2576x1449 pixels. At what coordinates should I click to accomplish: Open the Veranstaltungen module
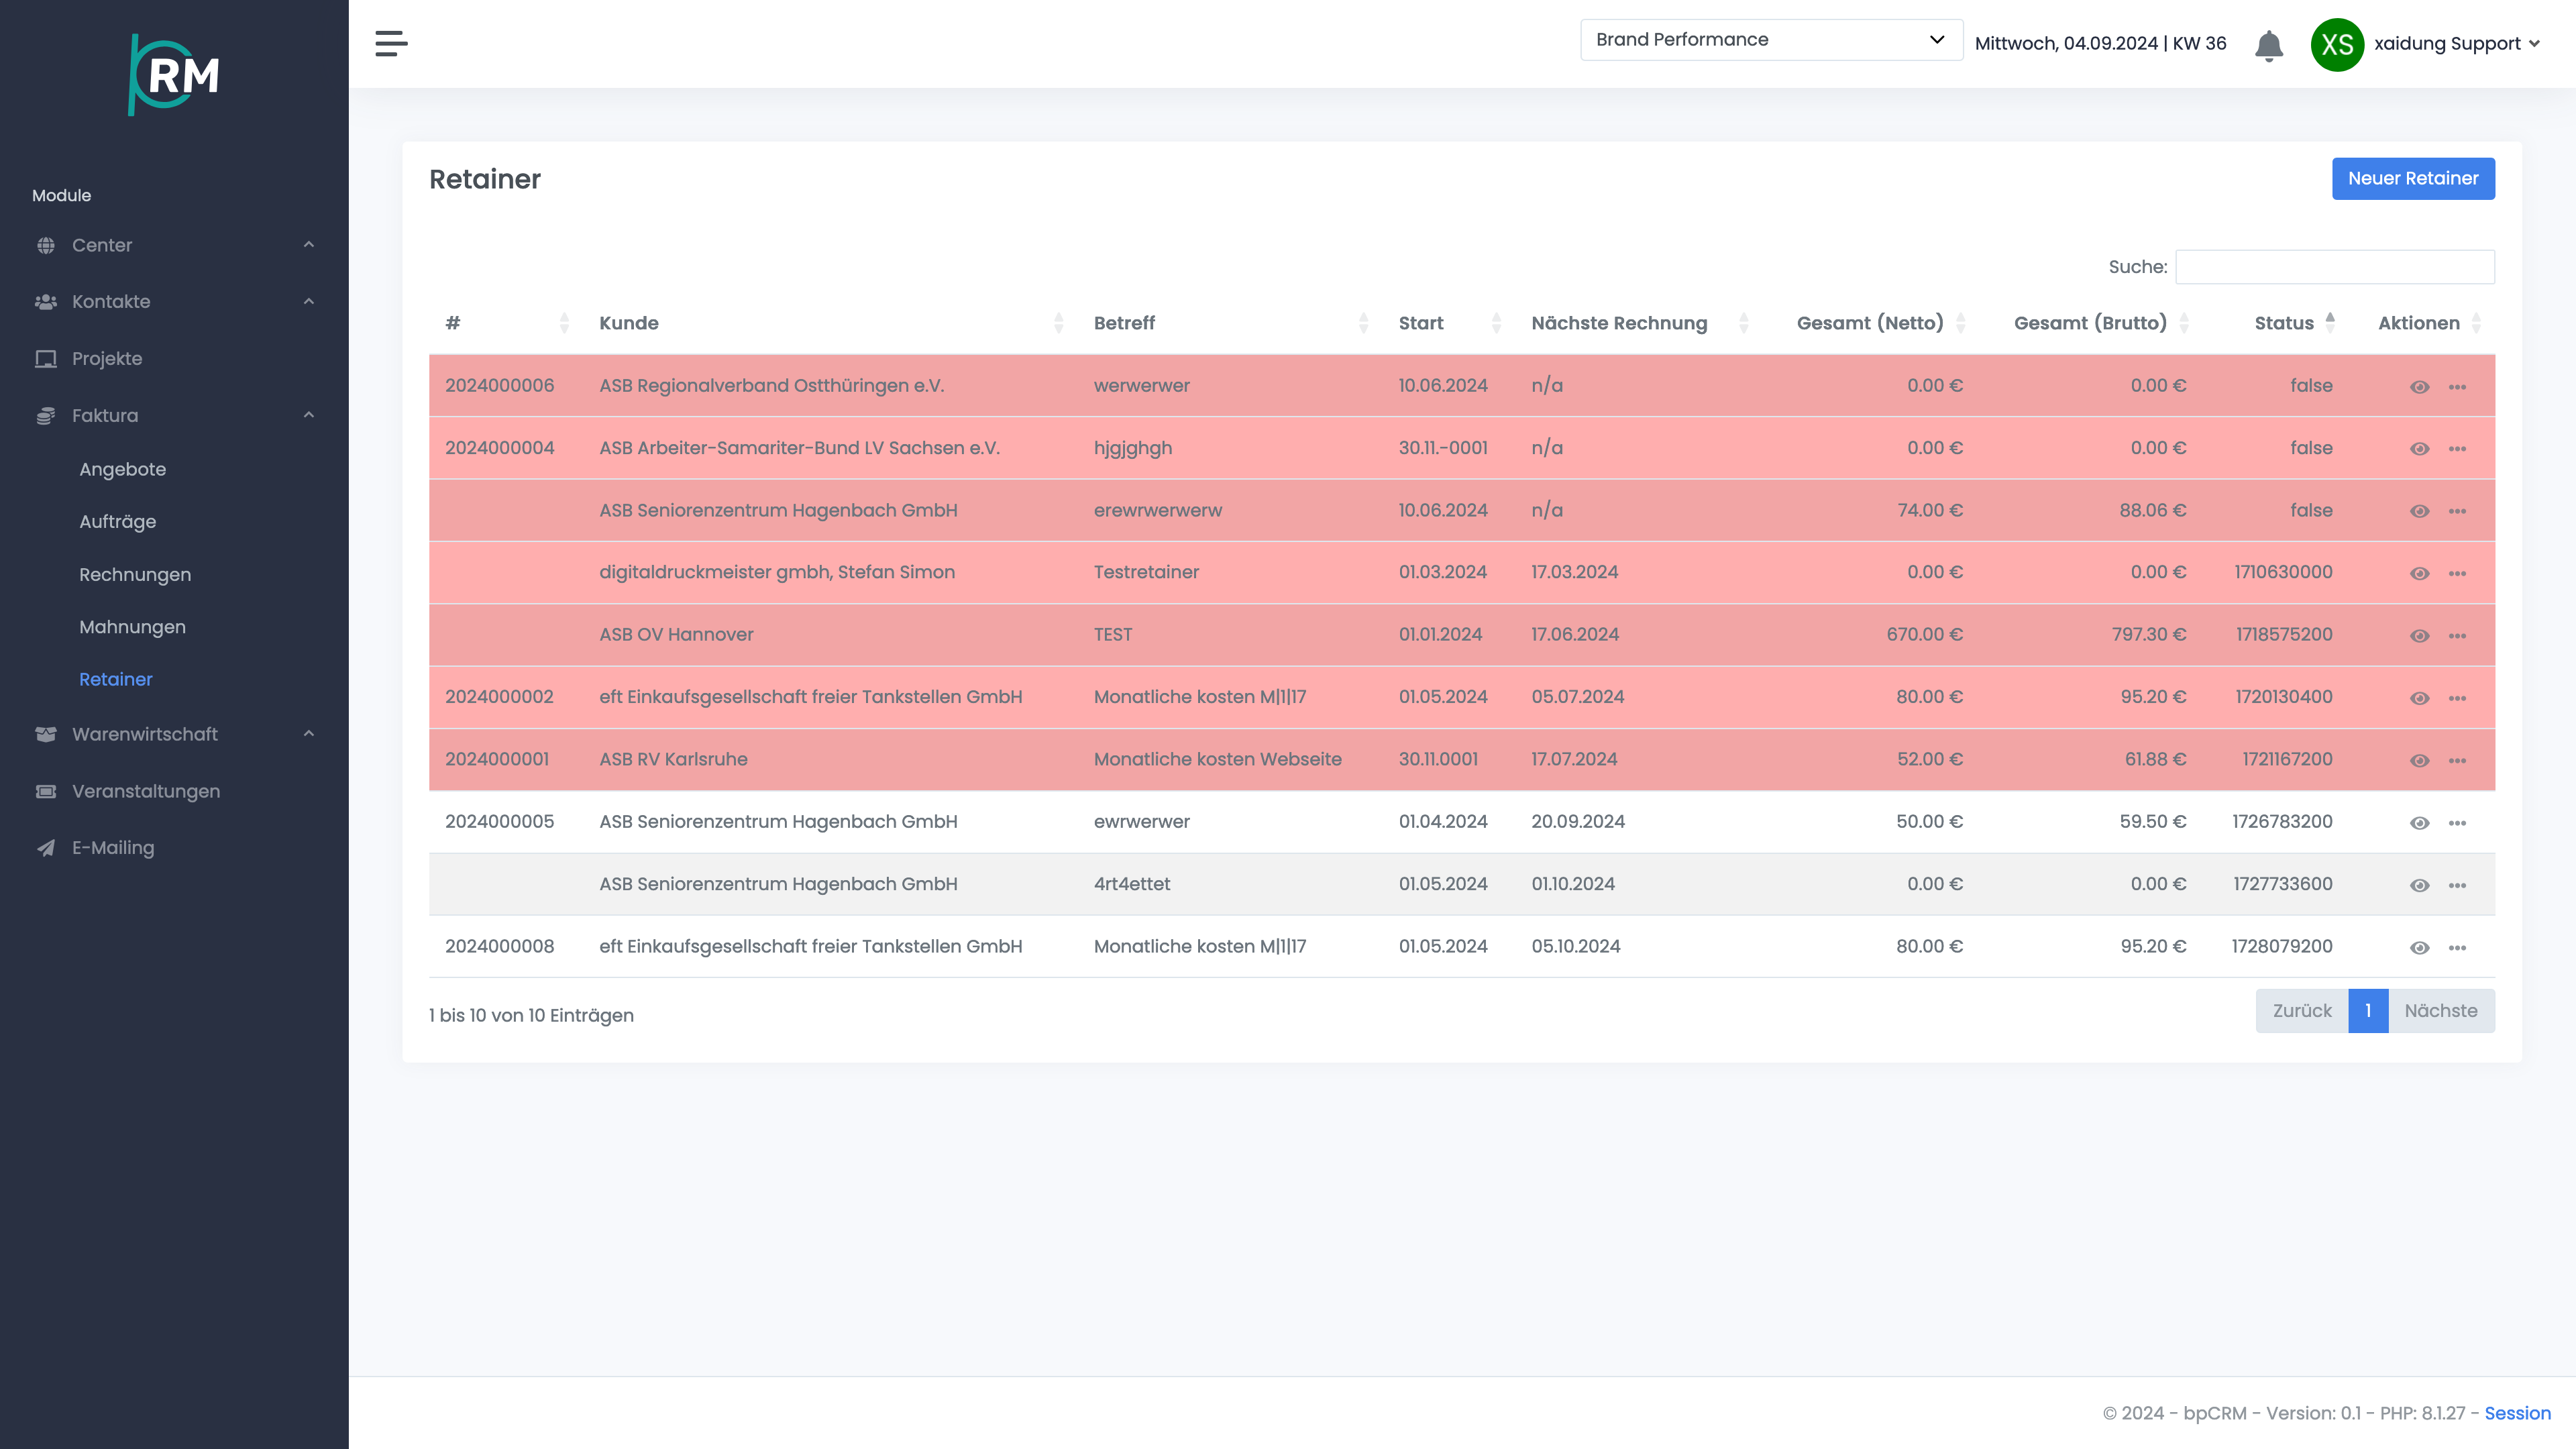tap(146, 791)
